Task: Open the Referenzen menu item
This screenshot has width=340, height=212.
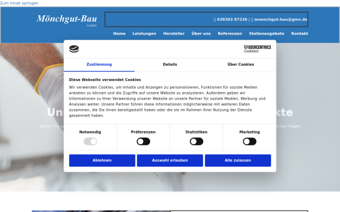Action: click(x=230, y=33)
